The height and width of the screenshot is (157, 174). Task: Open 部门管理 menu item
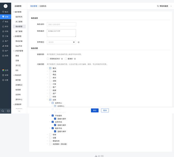coord(19,31)
